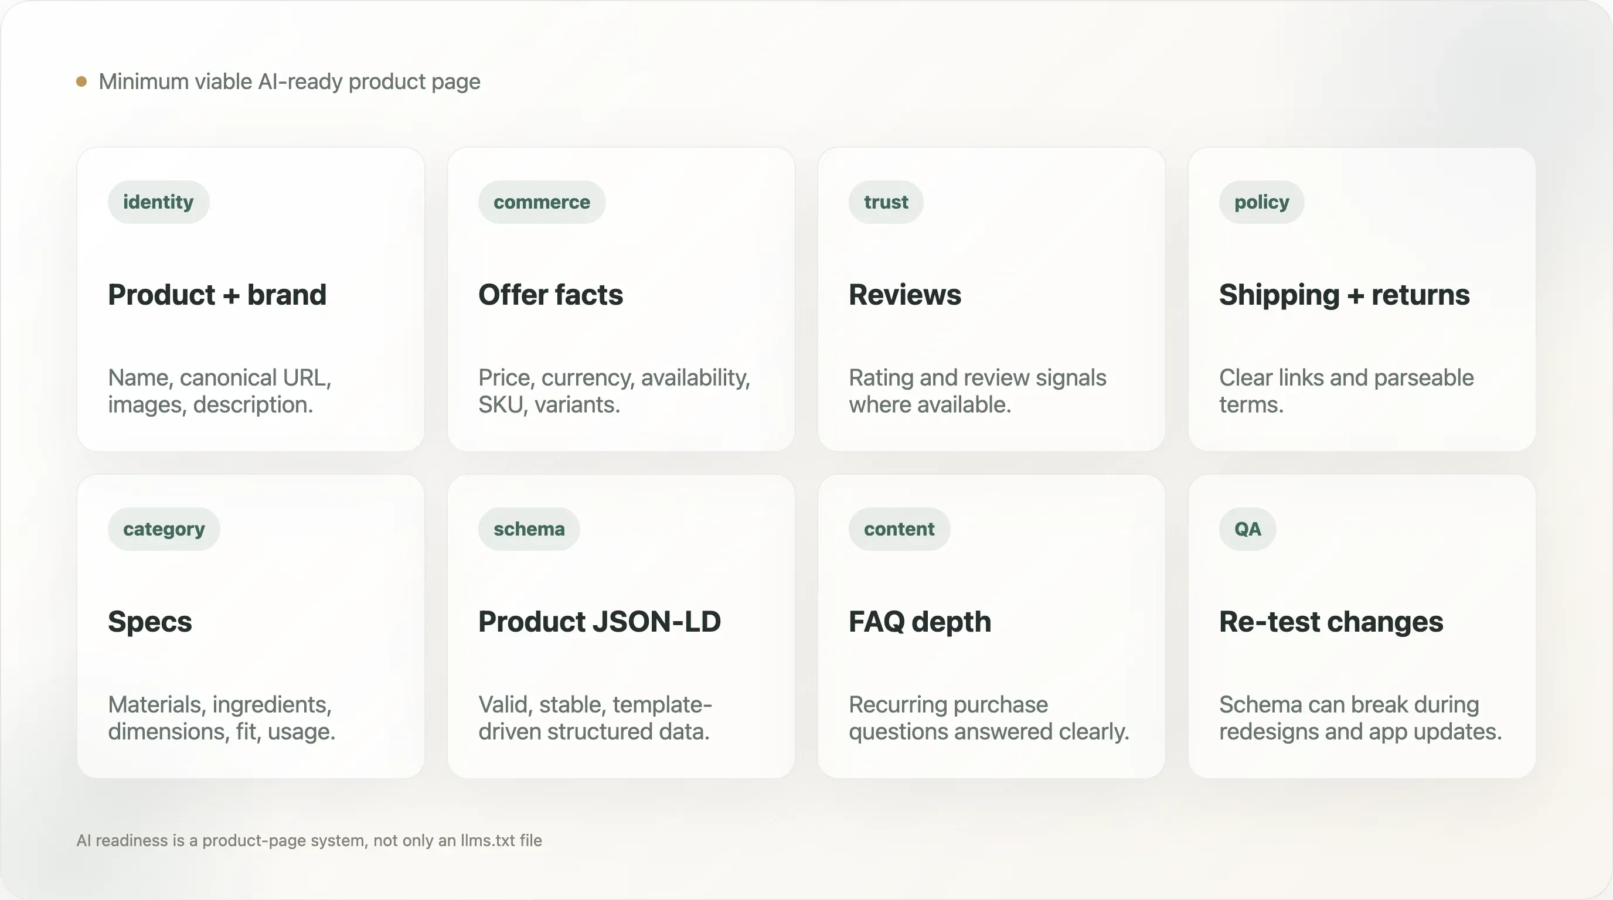Click the 'Minimum viable AI-ready product page' title
The height and width of the screenshot is (900, 1613).
[x=290, y=82]
